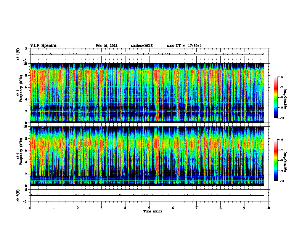This screenshot has width=302, height=233.
Task: Click the "VLF Spectra" plot title
Action: click(x=43, y=46)
